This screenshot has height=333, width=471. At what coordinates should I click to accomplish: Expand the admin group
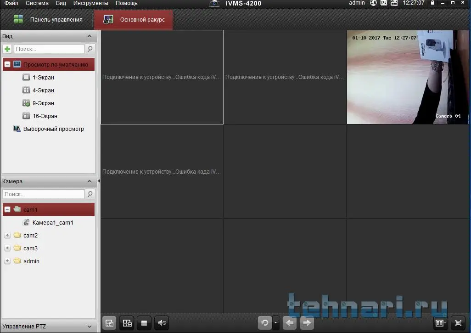(x=7, y=261)
